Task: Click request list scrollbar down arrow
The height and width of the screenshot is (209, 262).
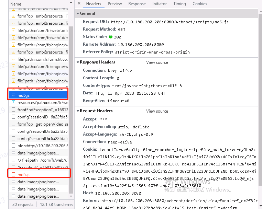Action: click(x=71, y=196)
